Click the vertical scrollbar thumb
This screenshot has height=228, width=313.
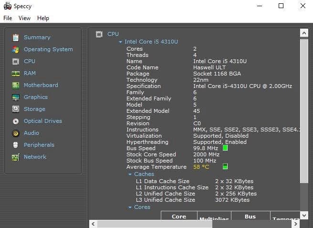tap(304, 111)
